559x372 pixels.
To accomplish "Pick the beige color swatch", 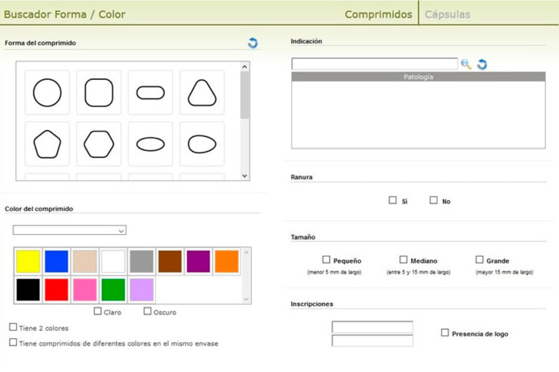I will (85, 261).
